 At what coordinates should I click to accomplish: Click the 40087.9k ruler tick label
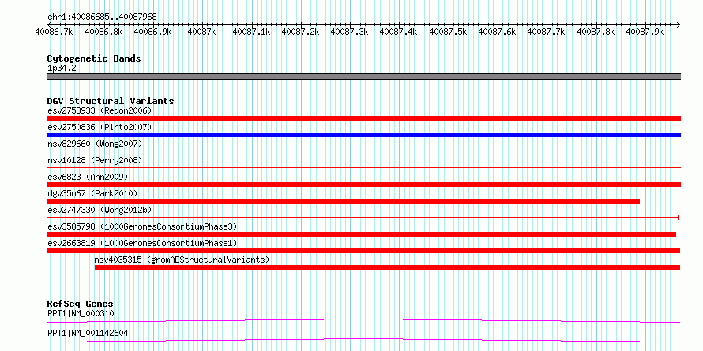(645, 32)
